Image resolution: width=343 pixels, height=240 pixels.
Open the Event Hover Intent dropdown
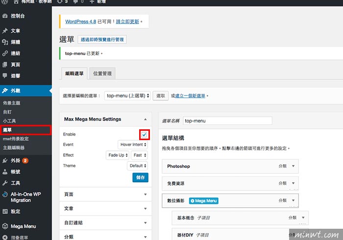coord(133,144)
